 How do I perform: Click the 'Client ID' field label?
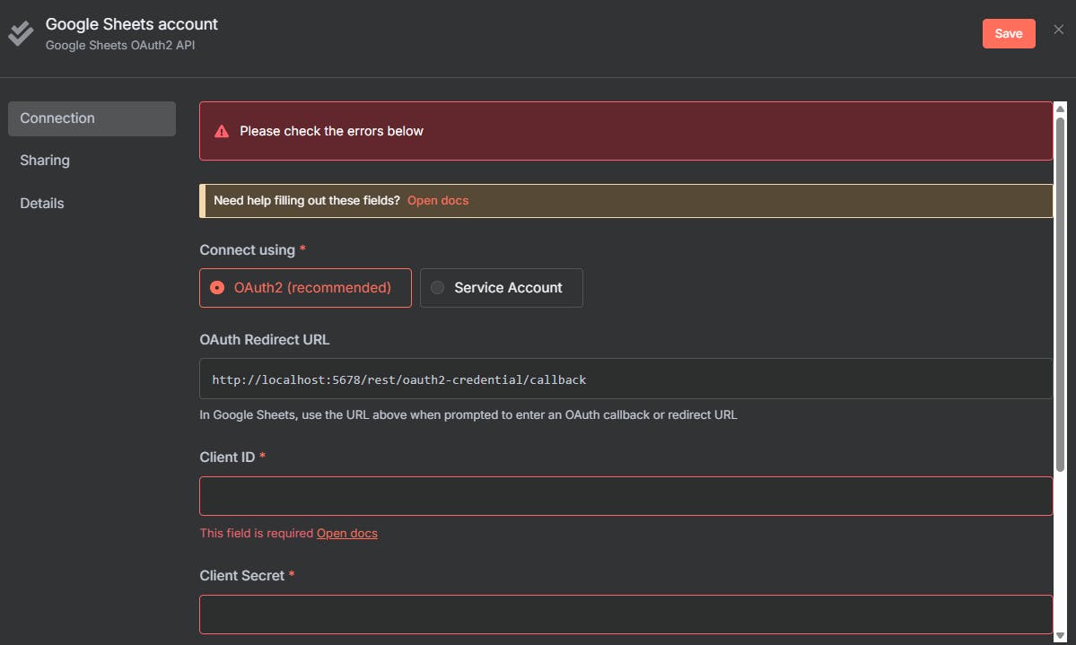click(227, 458)
